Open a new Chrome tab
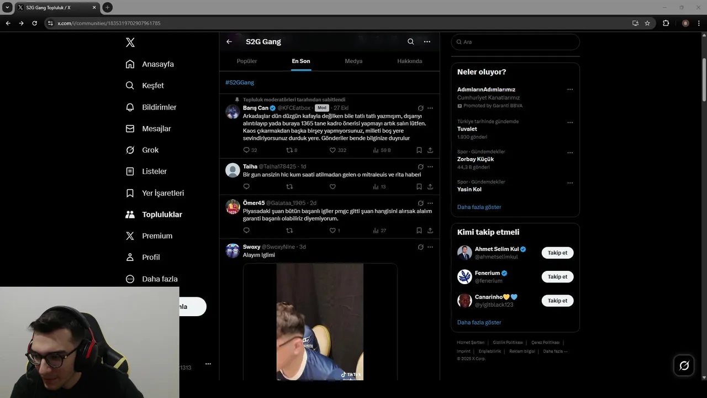The height and width of the screenshot is (398, 707). (107, 7)
